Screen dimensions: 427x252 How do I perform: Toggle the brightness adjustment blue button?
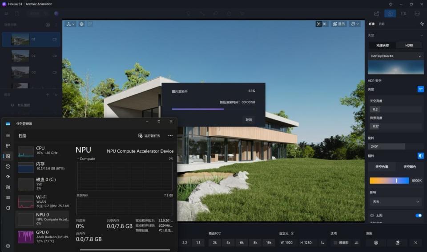click(420, 89)
